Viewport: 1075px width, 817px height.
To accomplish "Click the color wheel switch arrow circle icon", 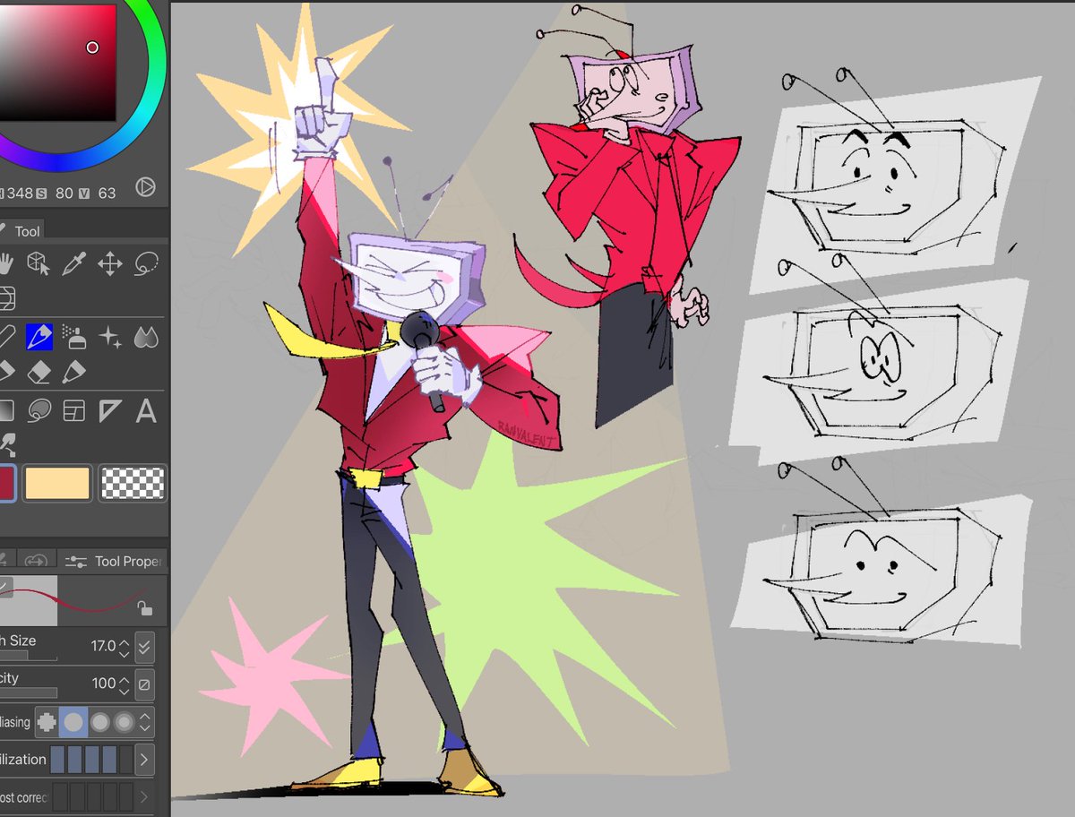I will pyautogui.click(x=145, y=187).
